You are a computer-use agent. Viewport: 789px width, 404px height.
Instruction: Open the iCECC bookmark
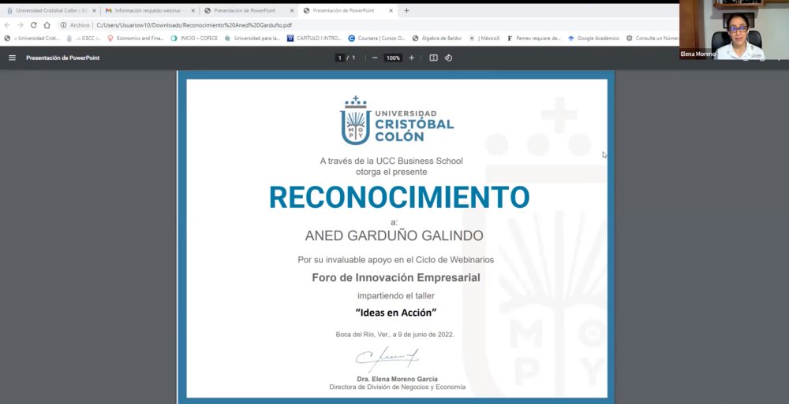pos(84,38)
